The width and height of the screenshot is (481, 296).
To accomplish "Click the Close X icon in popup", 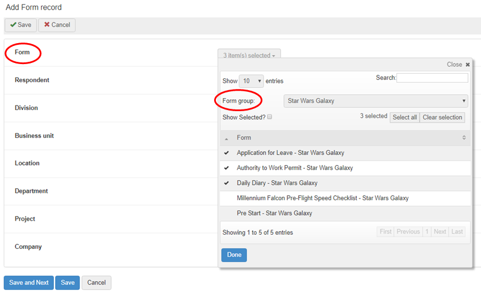I will pos(467,65).
